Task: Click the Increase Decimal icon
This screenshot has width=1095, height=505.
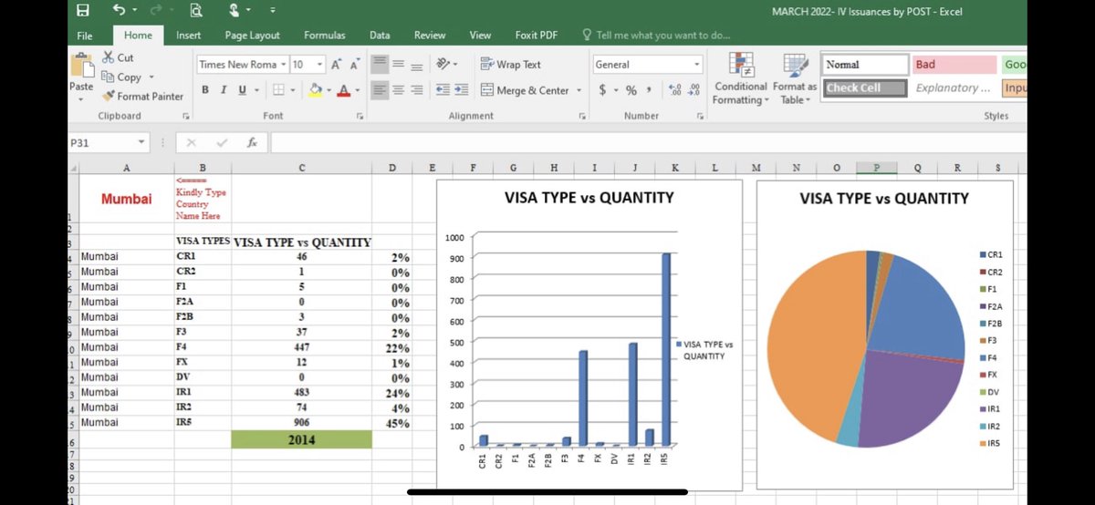Action: 674,90
